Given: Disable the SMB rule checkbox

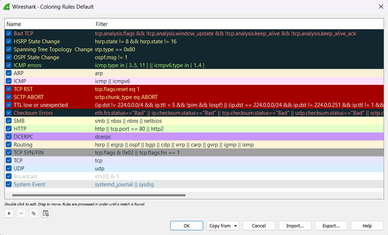Looking at the screenshot, I should [9, 121].
